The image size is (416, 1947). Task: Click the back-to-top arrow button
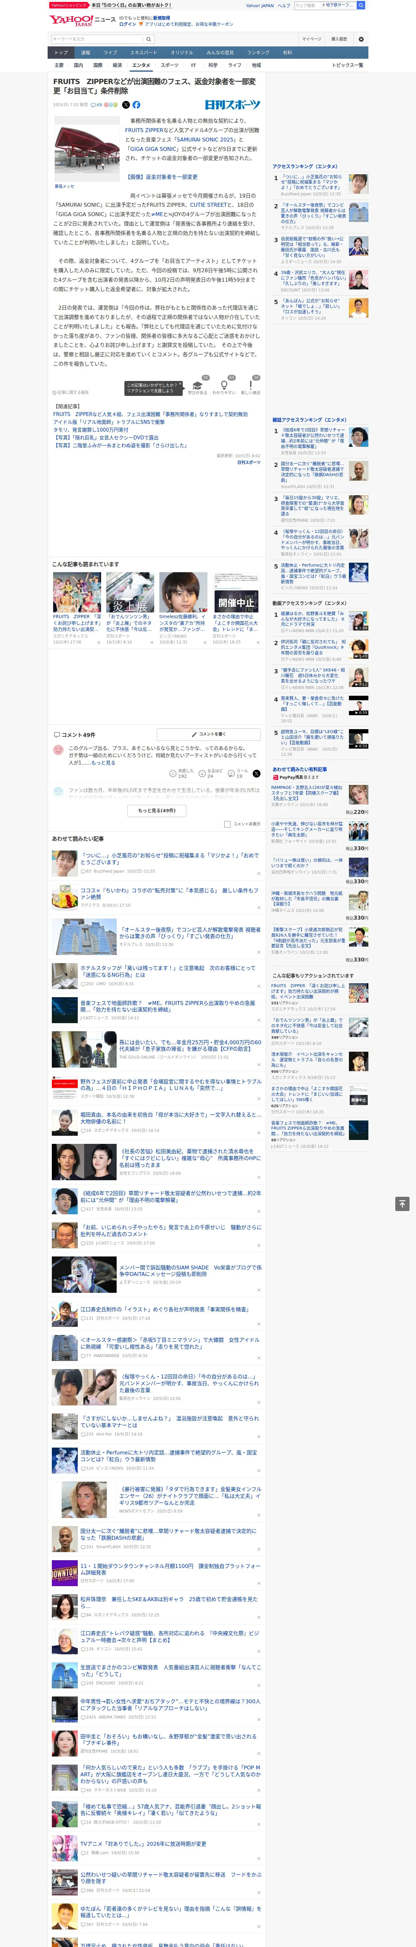pyautogui.click(x=402, y=1203)
